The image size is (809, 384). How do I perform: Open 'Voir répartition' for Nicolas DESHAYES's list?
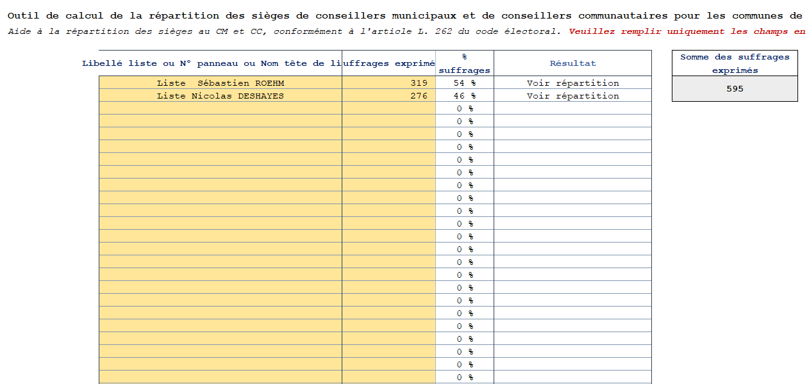(572, 95)
